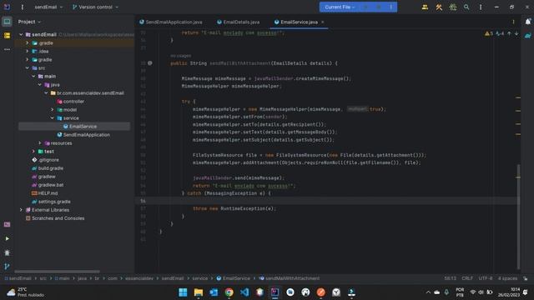Expand the .idea folder

28,52
